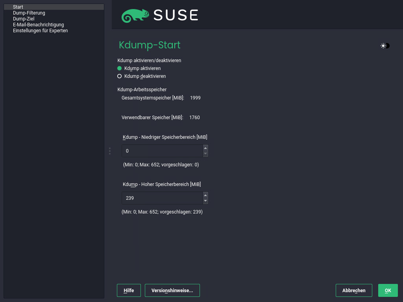Focus the Hoher Speicherbereich input field

point(162,198)
